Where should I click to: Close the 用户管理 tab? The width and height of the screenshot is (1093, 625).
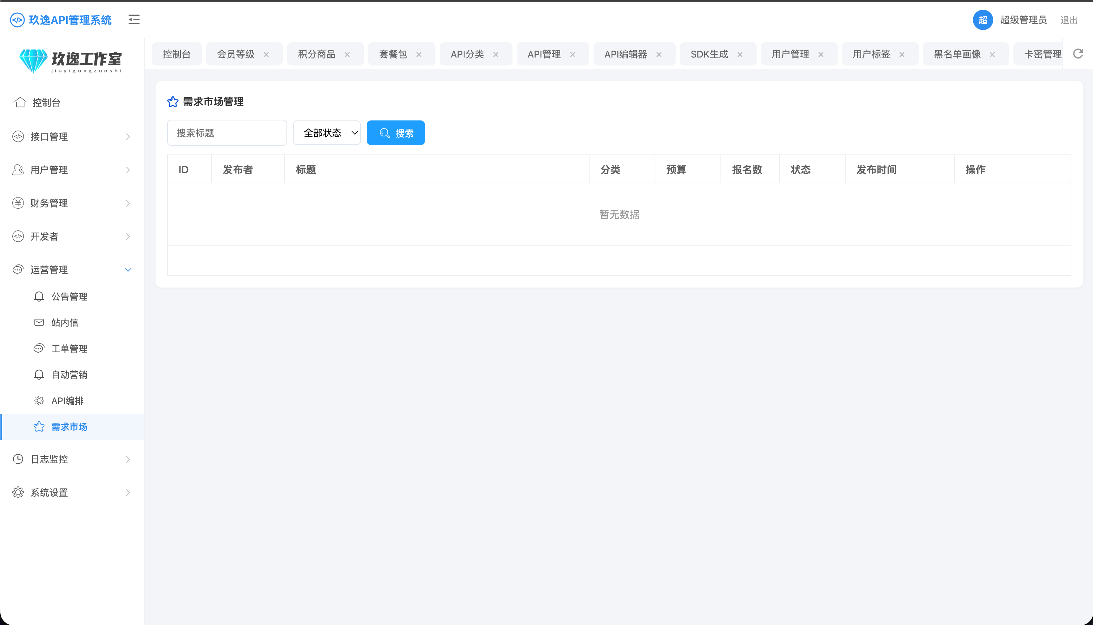click(x=821, y=55)
